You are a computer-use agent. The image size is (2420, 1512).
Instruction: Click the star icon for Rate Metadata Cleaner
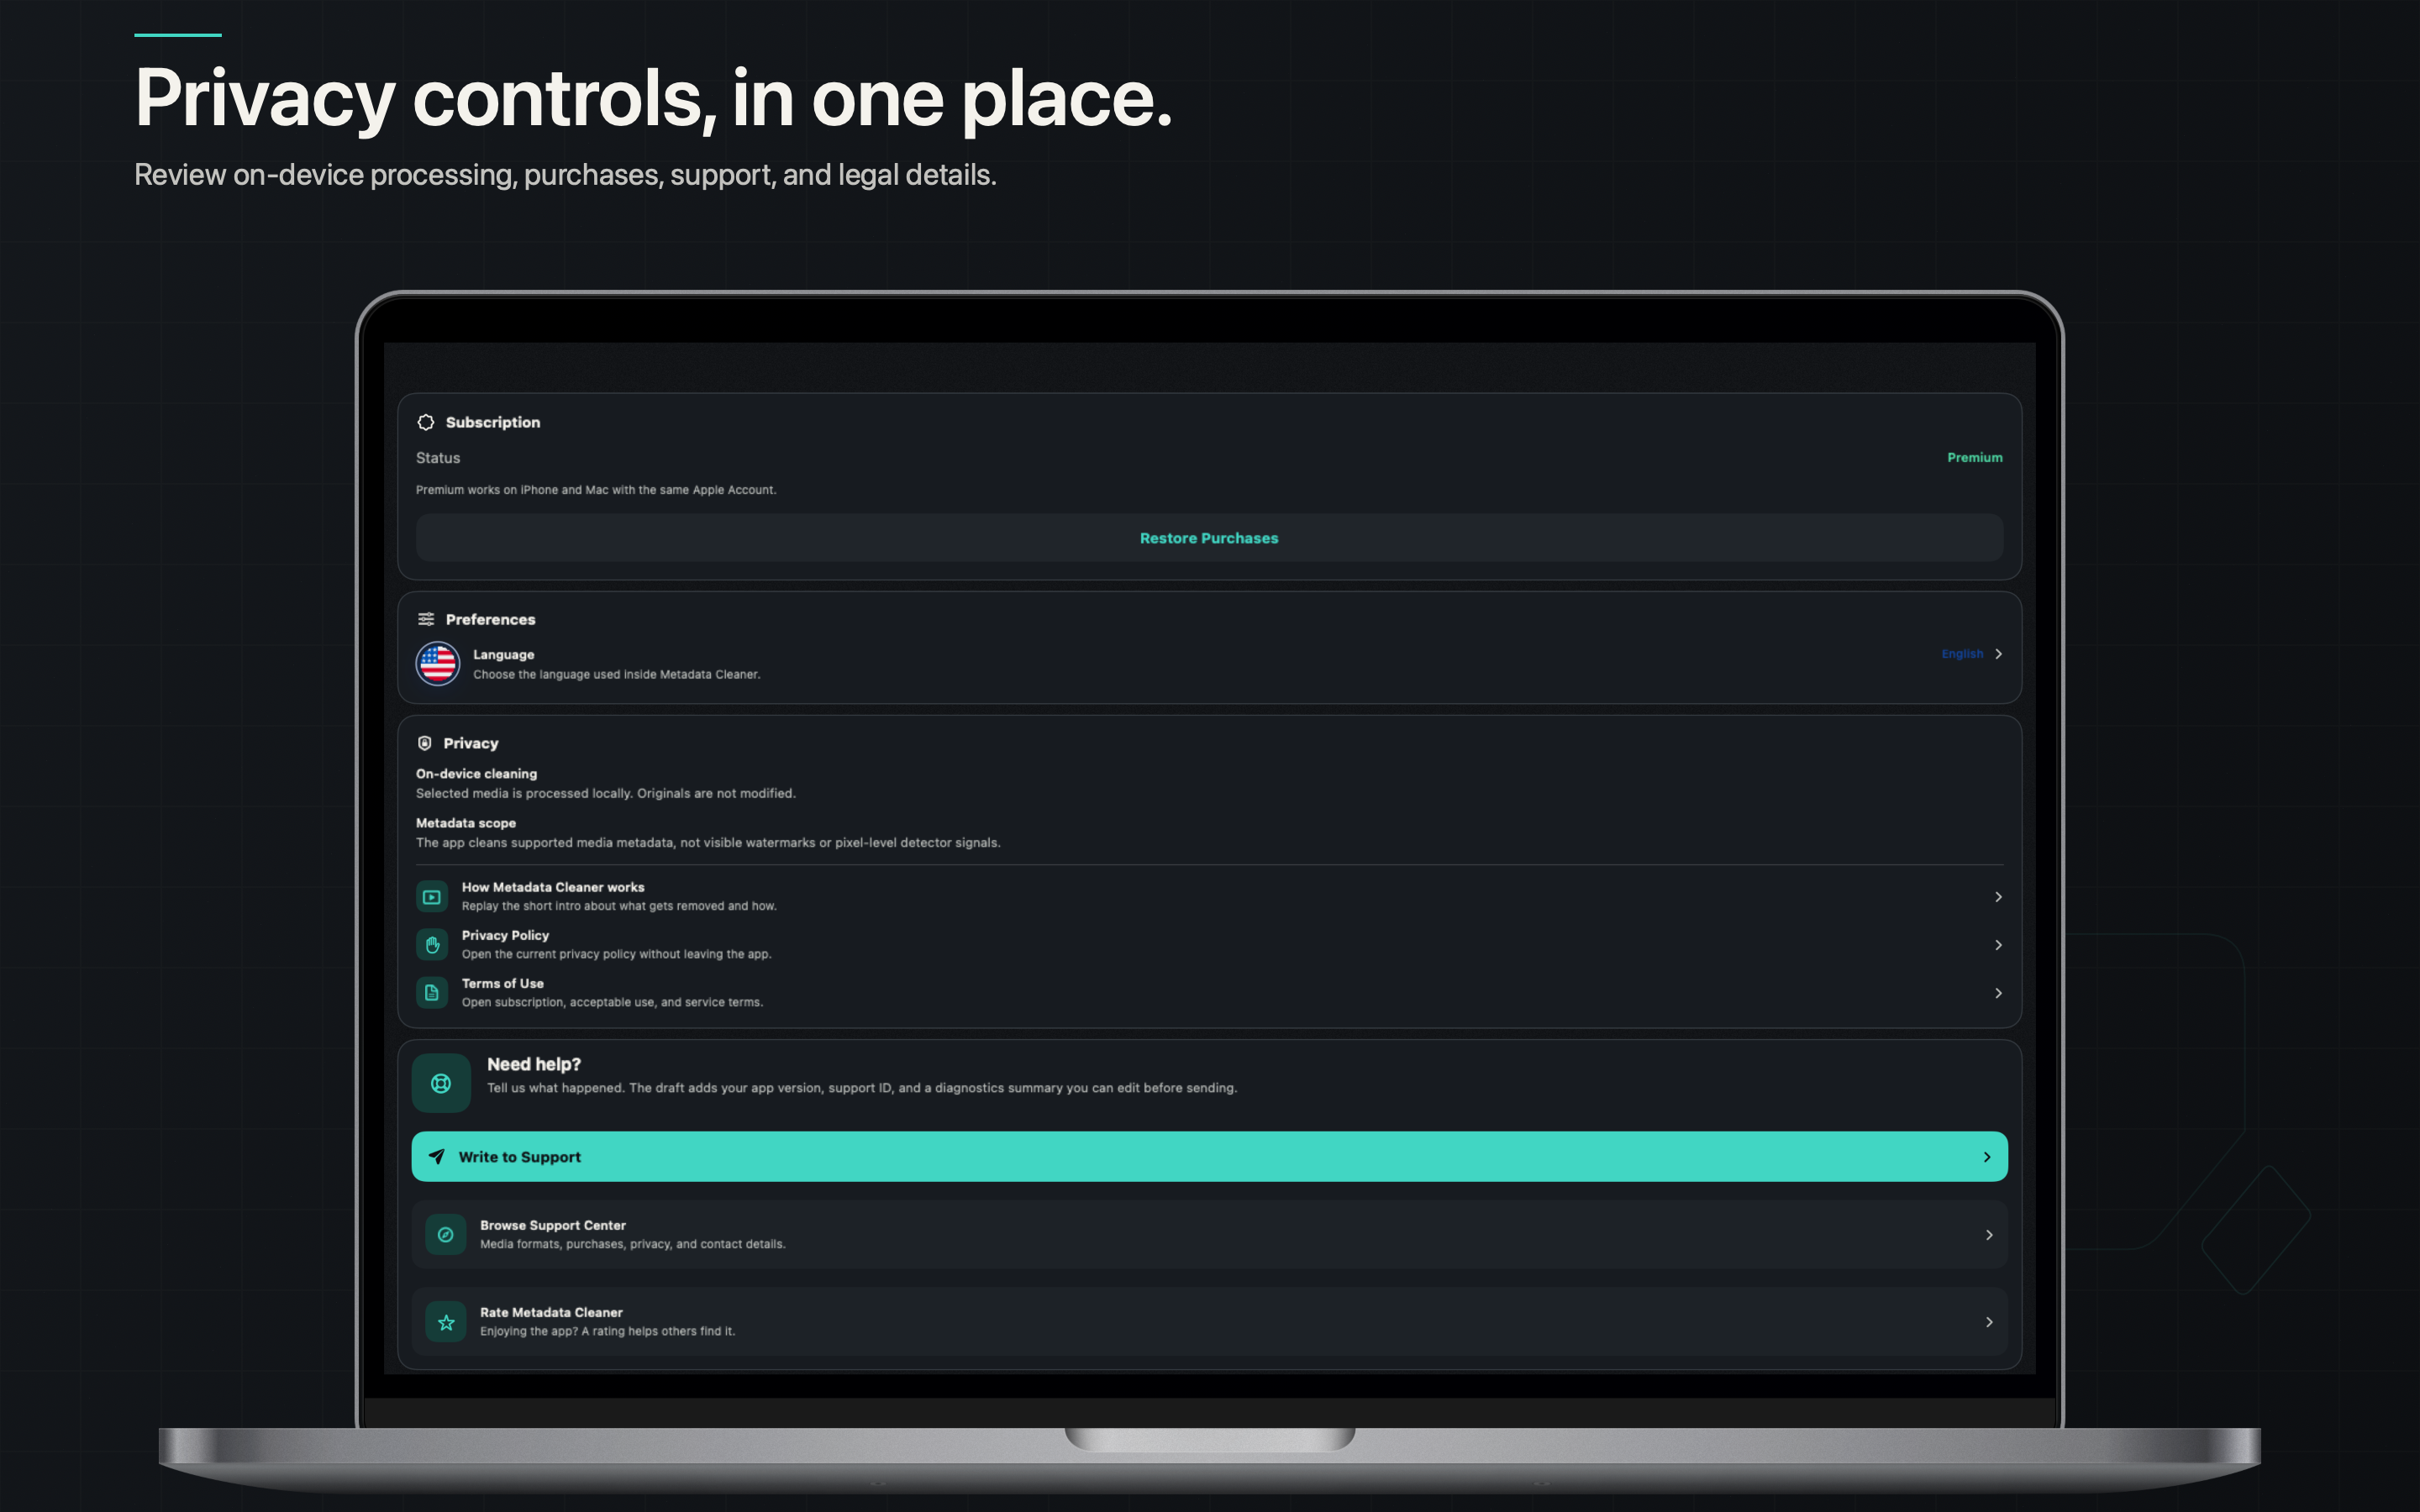point(446,1322)
